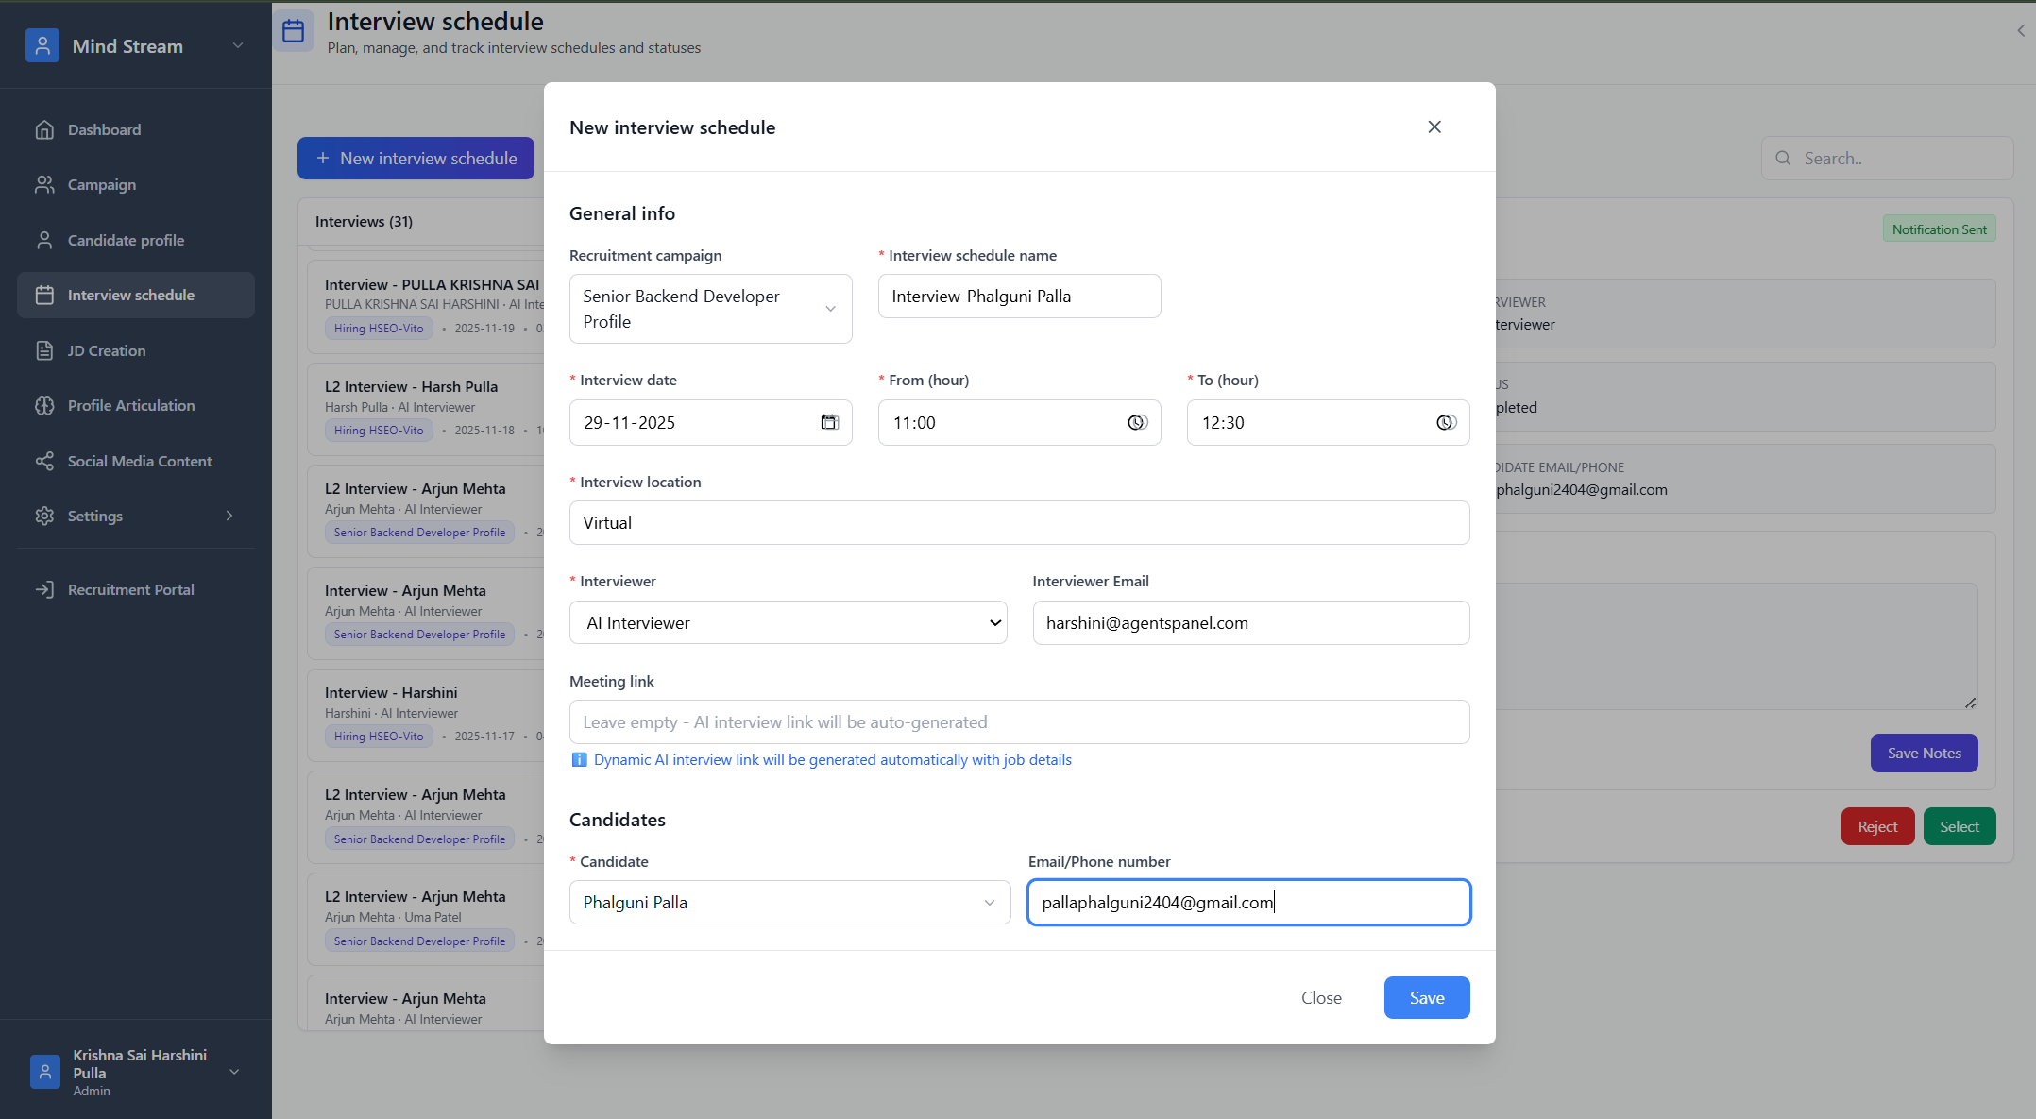Save the new interview schedule
Viewport: 2036px width, 1119px height.
[1426, 997]
